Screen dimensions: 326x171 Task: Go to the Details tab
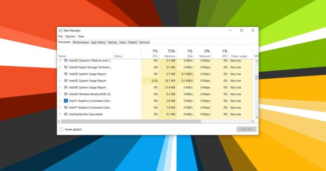133,42
